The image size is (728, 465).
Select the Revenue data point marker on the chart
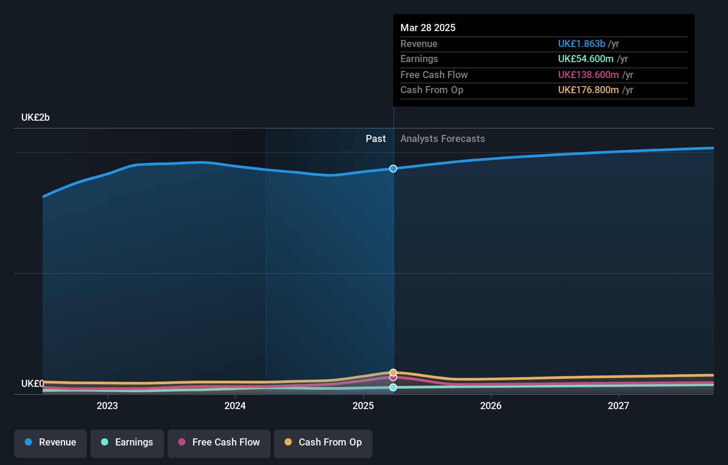pyautogui.click(x=393, y=169)
